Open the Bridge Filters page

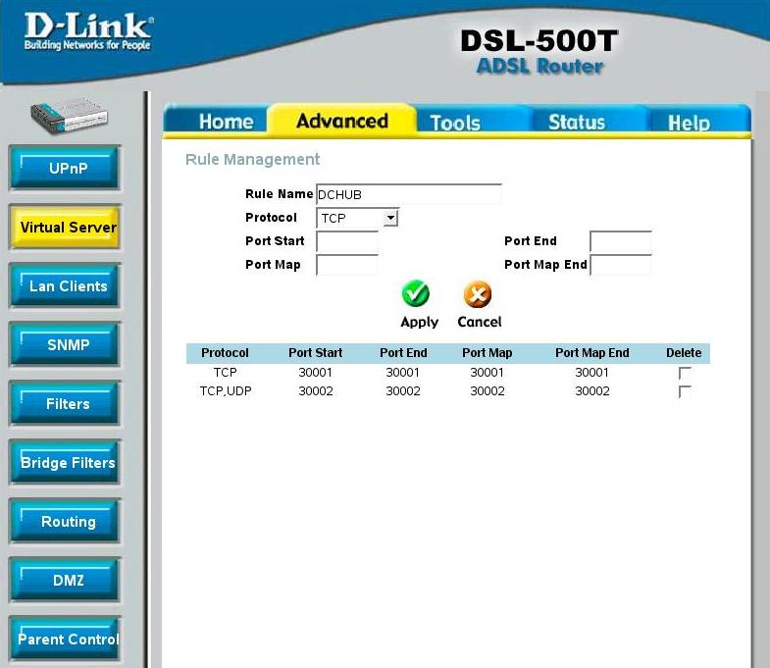click(x=65, y=462)
